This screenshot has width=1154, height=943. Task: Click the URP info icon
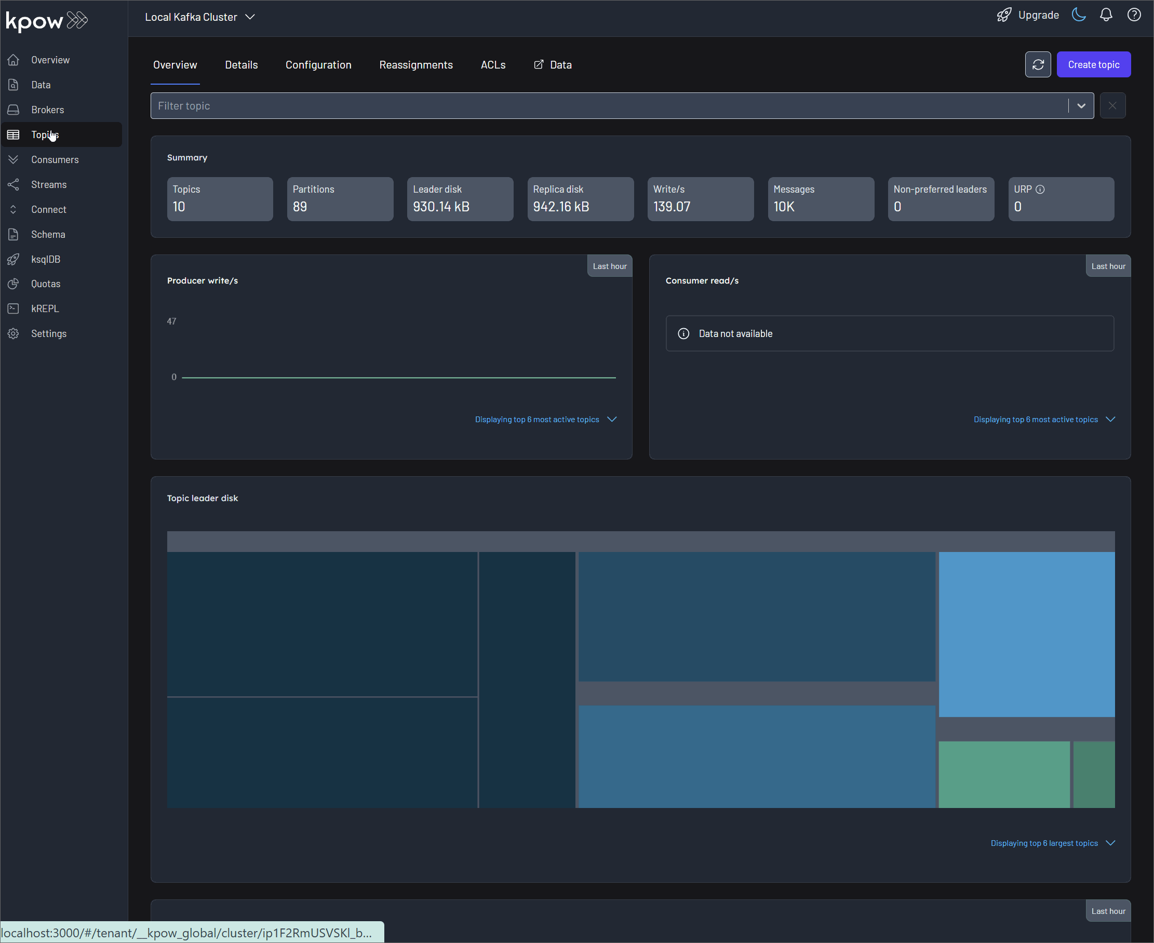coord(1040,190)
